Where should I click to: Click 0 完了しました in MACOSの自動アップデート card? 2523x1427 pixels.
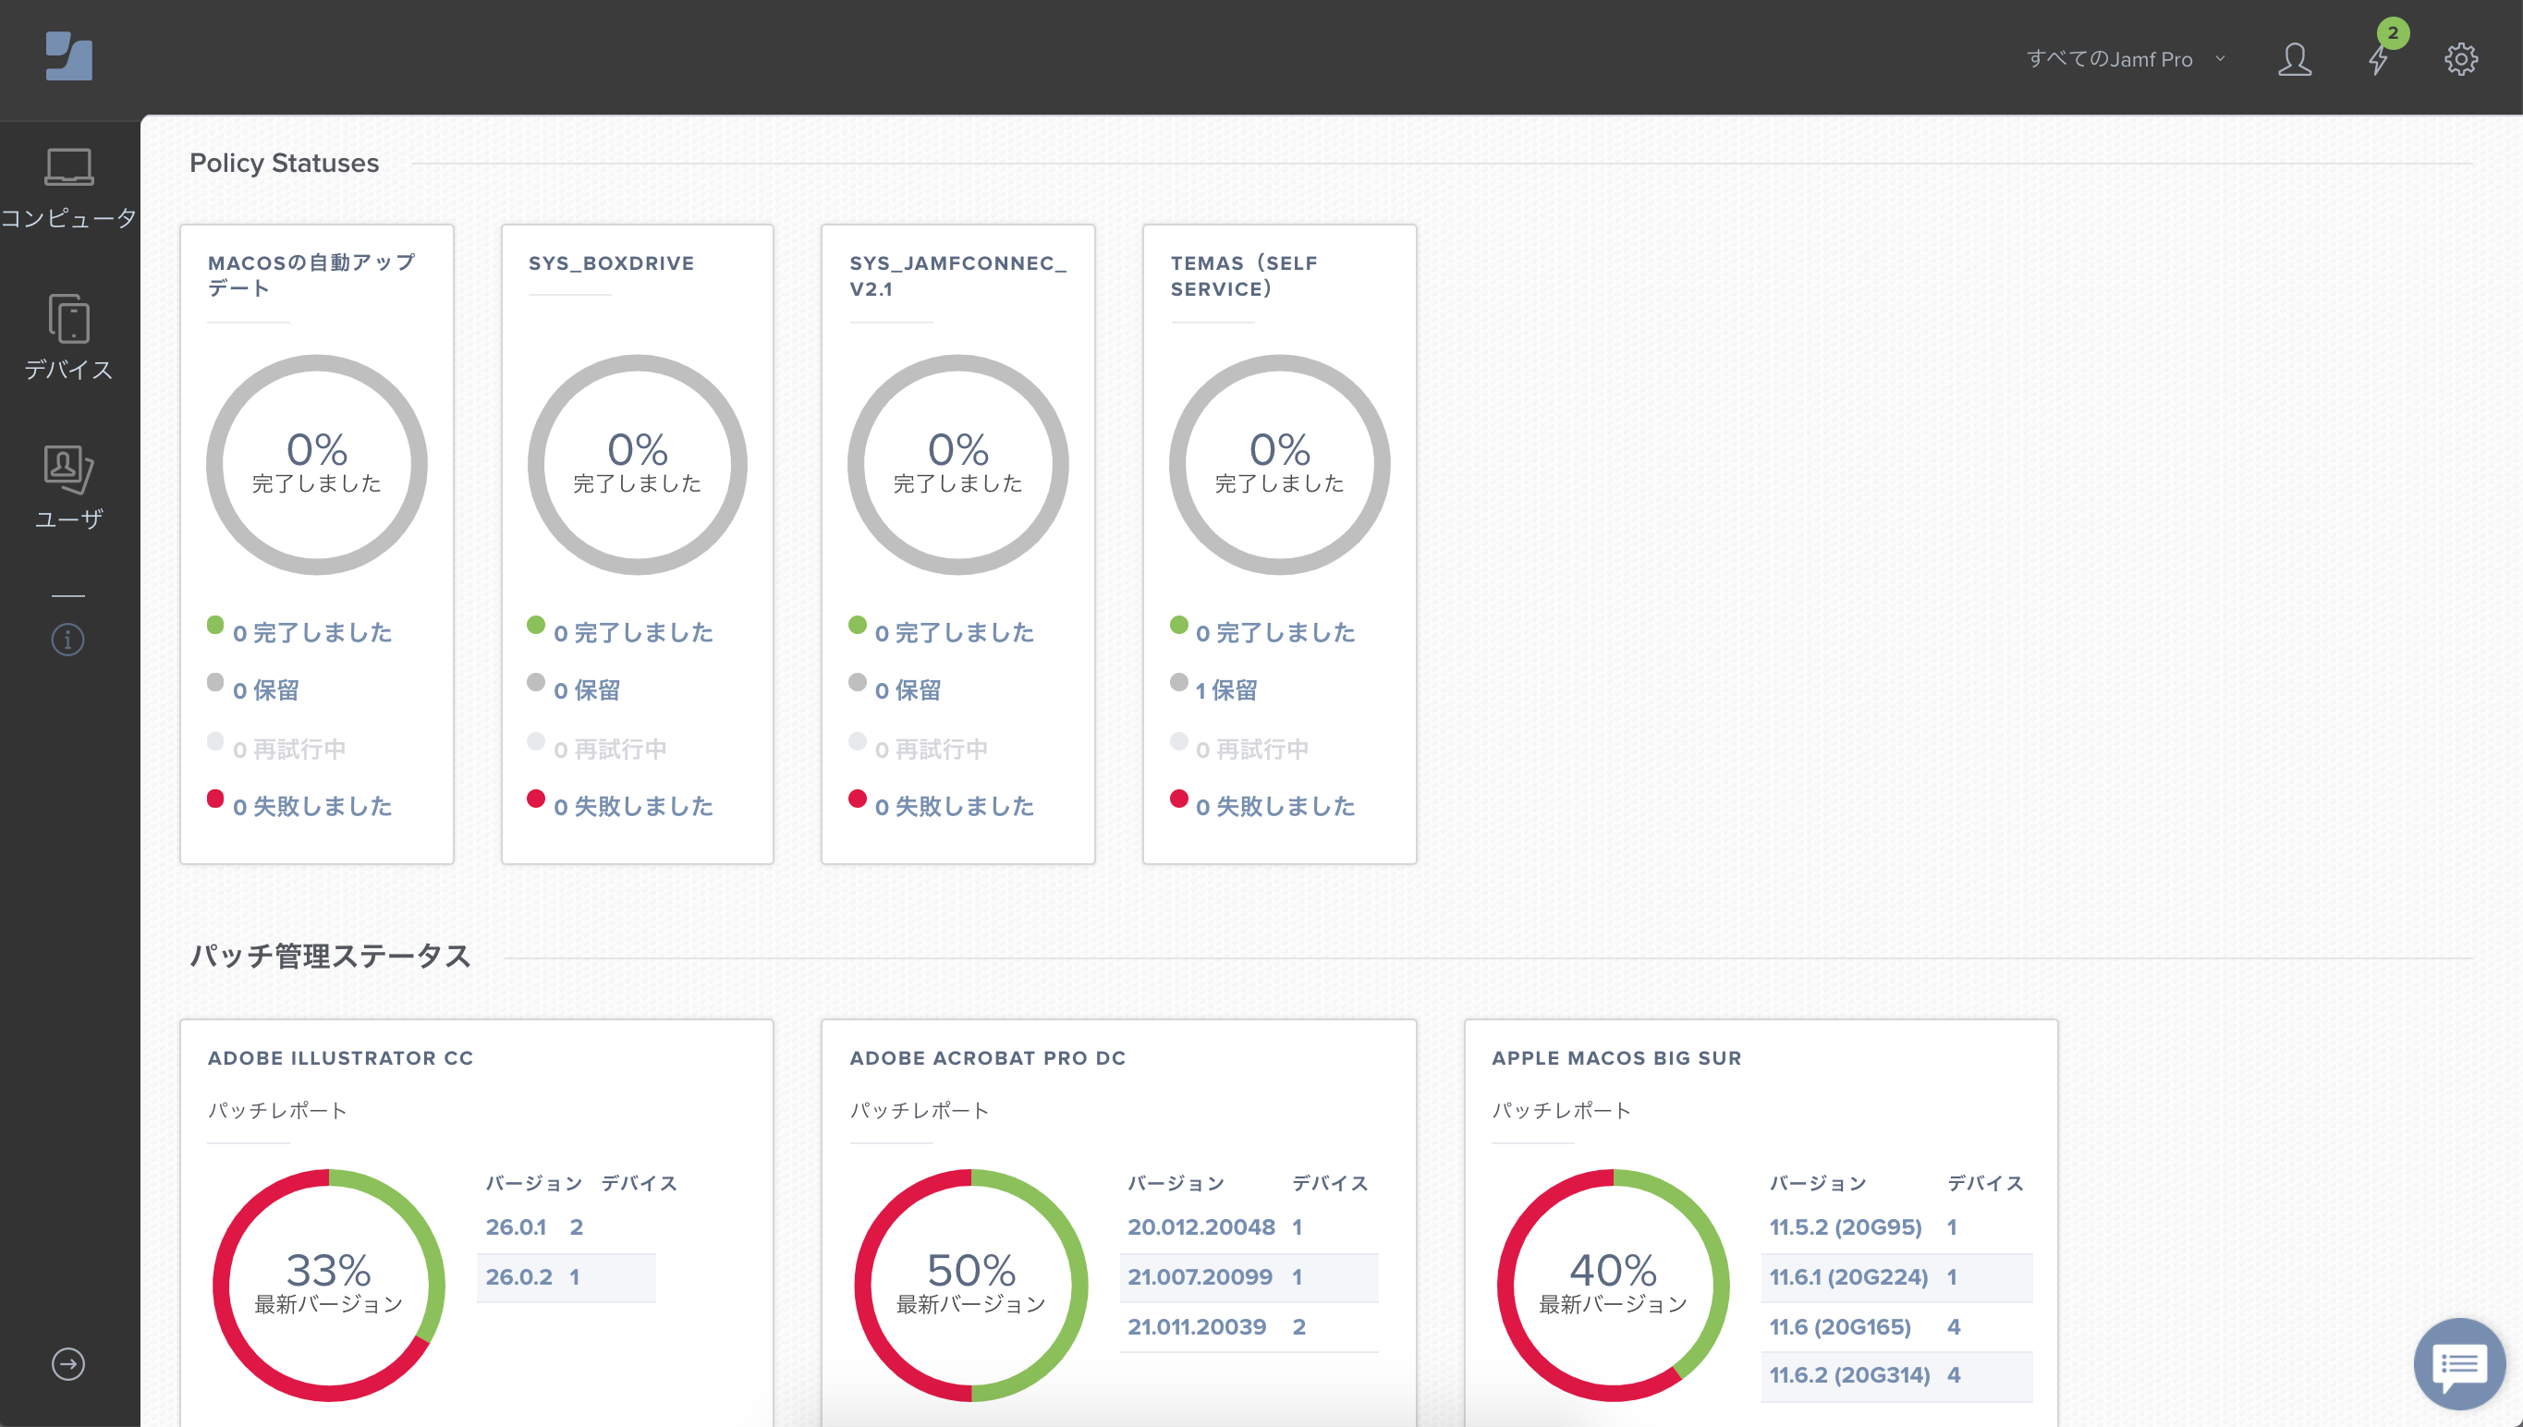coord(311,632)
